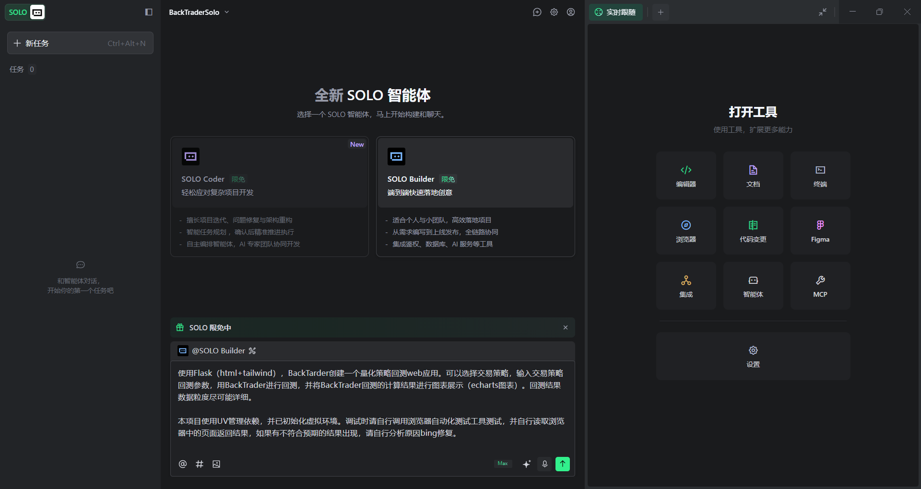The height and width of the screenshot is (489, 921).
Task: Expand the BackTraderSolo project dropdown
Action: pos(199,12)
